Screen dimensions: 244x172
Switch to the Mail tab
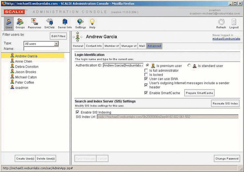pos(142,46)
